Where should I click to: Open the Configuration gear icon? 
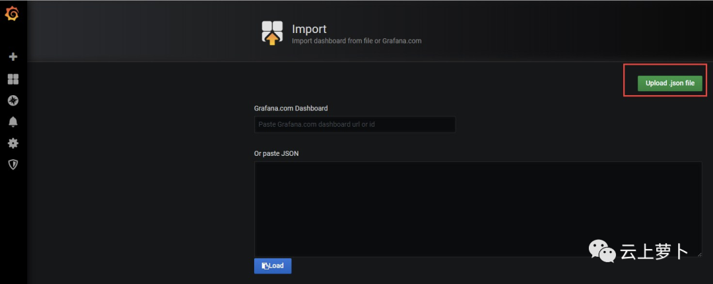click(x=13, y=143)
